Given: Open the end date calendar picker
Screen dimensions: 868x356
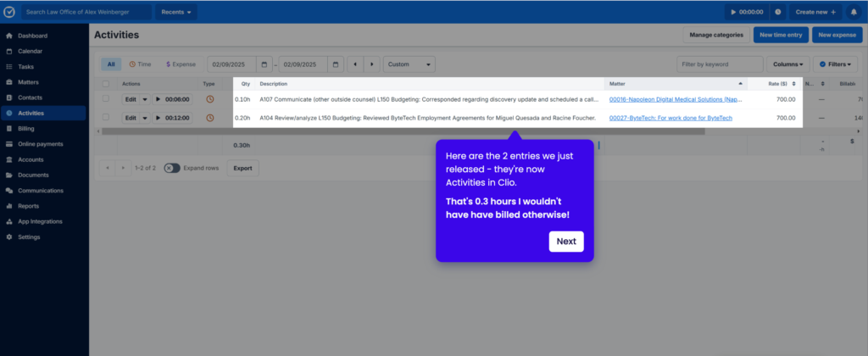Looking at the screenshot, I should [x=337, y=64].
